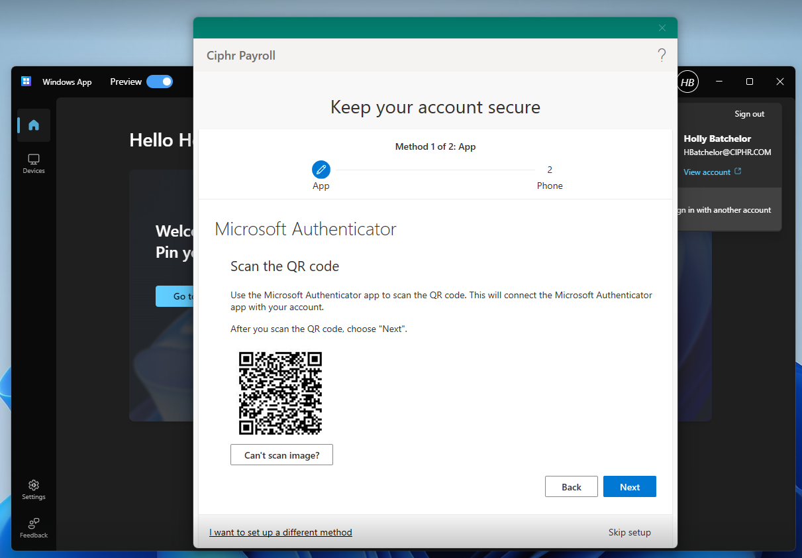Click the QR code image
802x558 pixels.
[280, 394]
